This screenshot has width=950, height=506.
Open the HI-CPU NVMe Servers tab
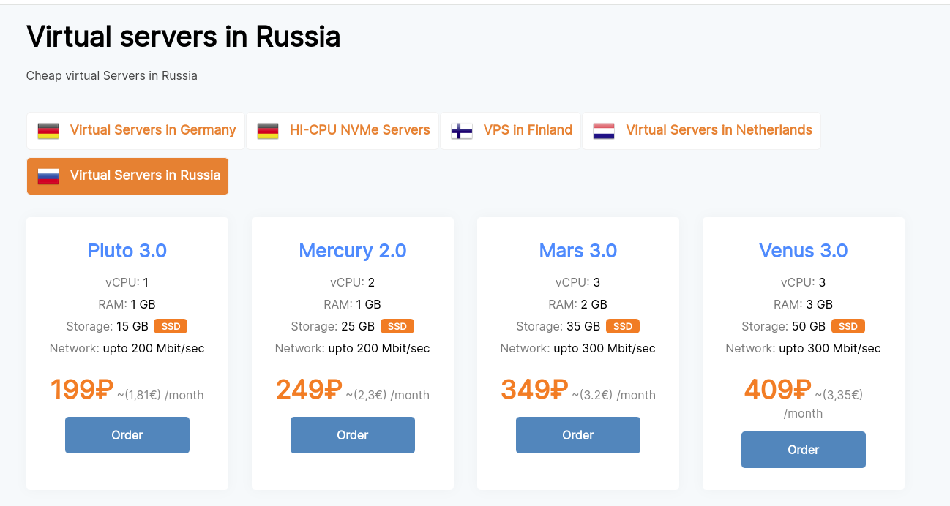[343, 131]
